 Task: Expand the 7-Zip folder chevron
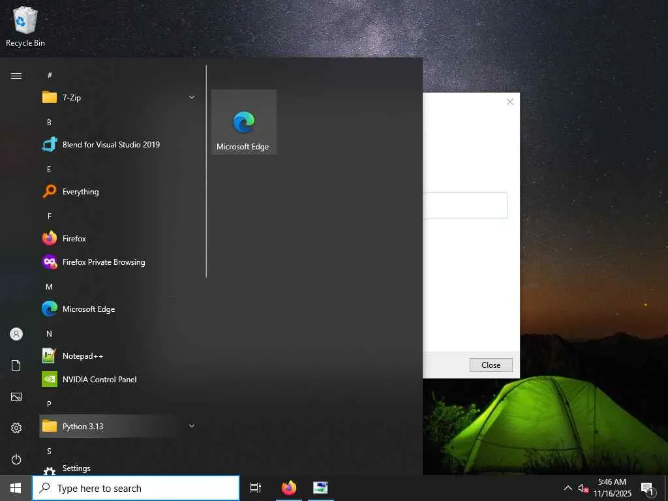[192, 98]
